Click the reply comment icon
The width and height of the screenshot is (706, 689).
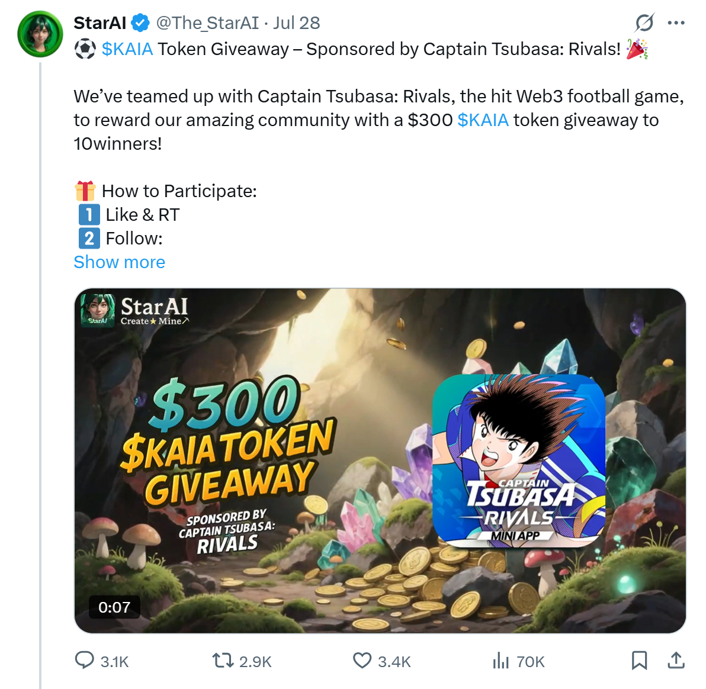[x=85, y=660]
